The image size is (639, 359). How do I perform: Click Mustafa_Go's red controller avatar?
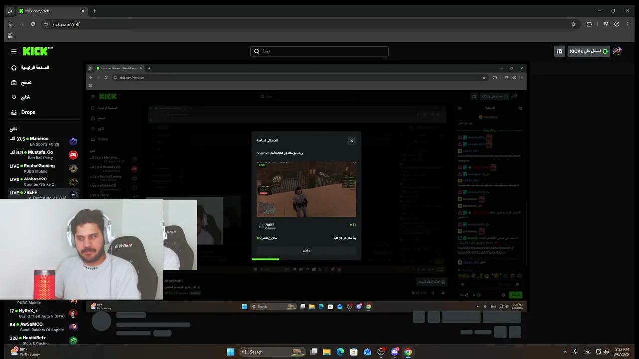73,155
